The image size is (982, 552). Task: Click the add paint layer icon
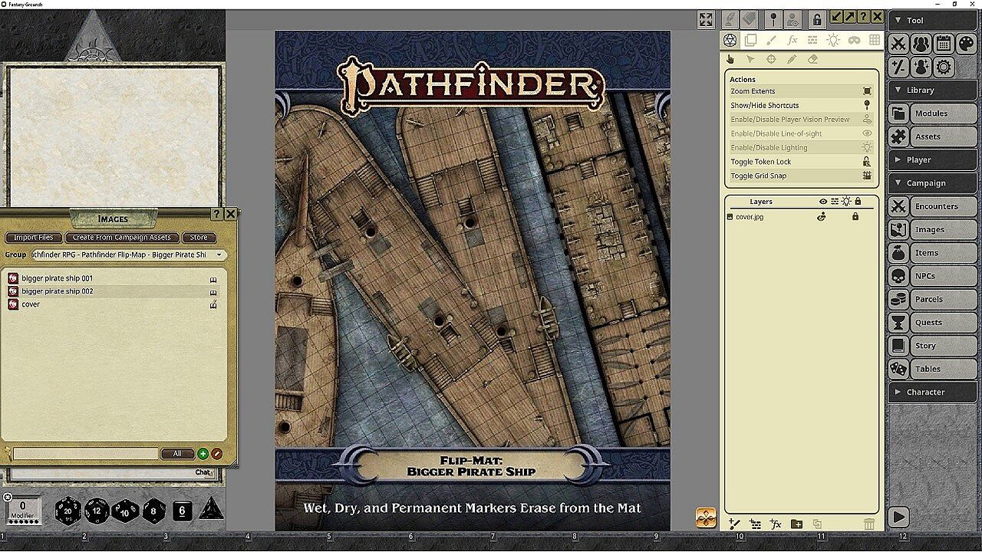(x=735, y=524)
